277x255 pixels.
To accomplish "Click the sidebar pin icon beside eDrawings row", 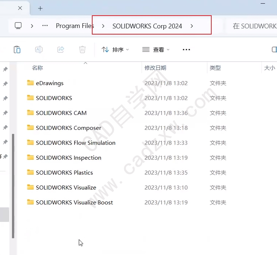I will tap(5, 84).
